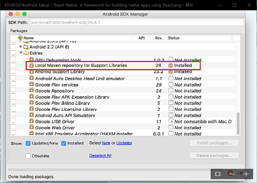257x183 pixels.
Task: Check the Local Maven repository row checkbox
Action: point(14,65)
